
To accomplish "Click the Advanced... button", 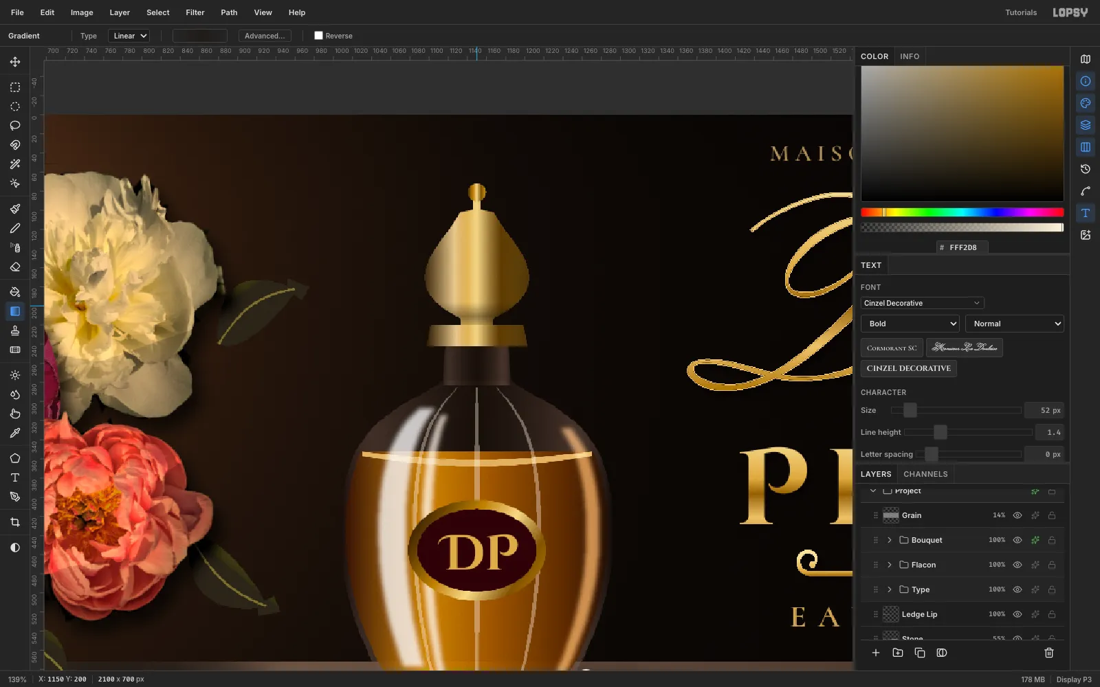I will [265, 36].
